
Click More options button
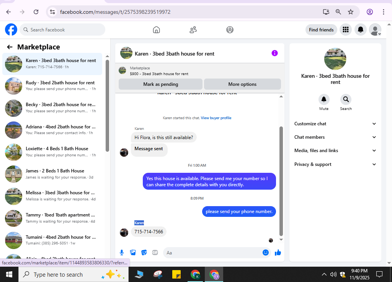[242, 84]
